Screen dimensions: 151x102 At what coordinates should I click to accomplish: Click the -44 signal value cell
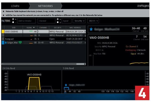(35, 32)
